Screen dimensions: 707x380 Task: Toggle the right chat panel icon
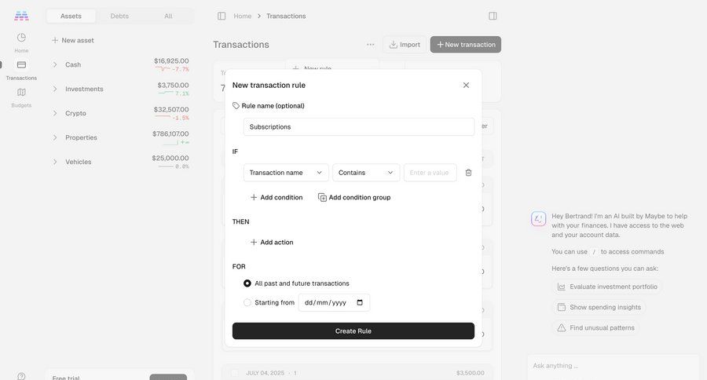[x=493, y=16]
